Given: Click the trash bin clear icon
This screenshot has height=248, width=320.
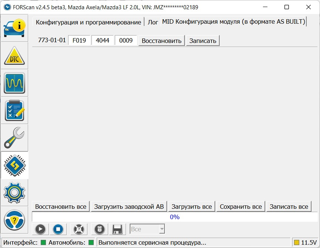Looking at the screenshot, I should [x=99, y=229].
